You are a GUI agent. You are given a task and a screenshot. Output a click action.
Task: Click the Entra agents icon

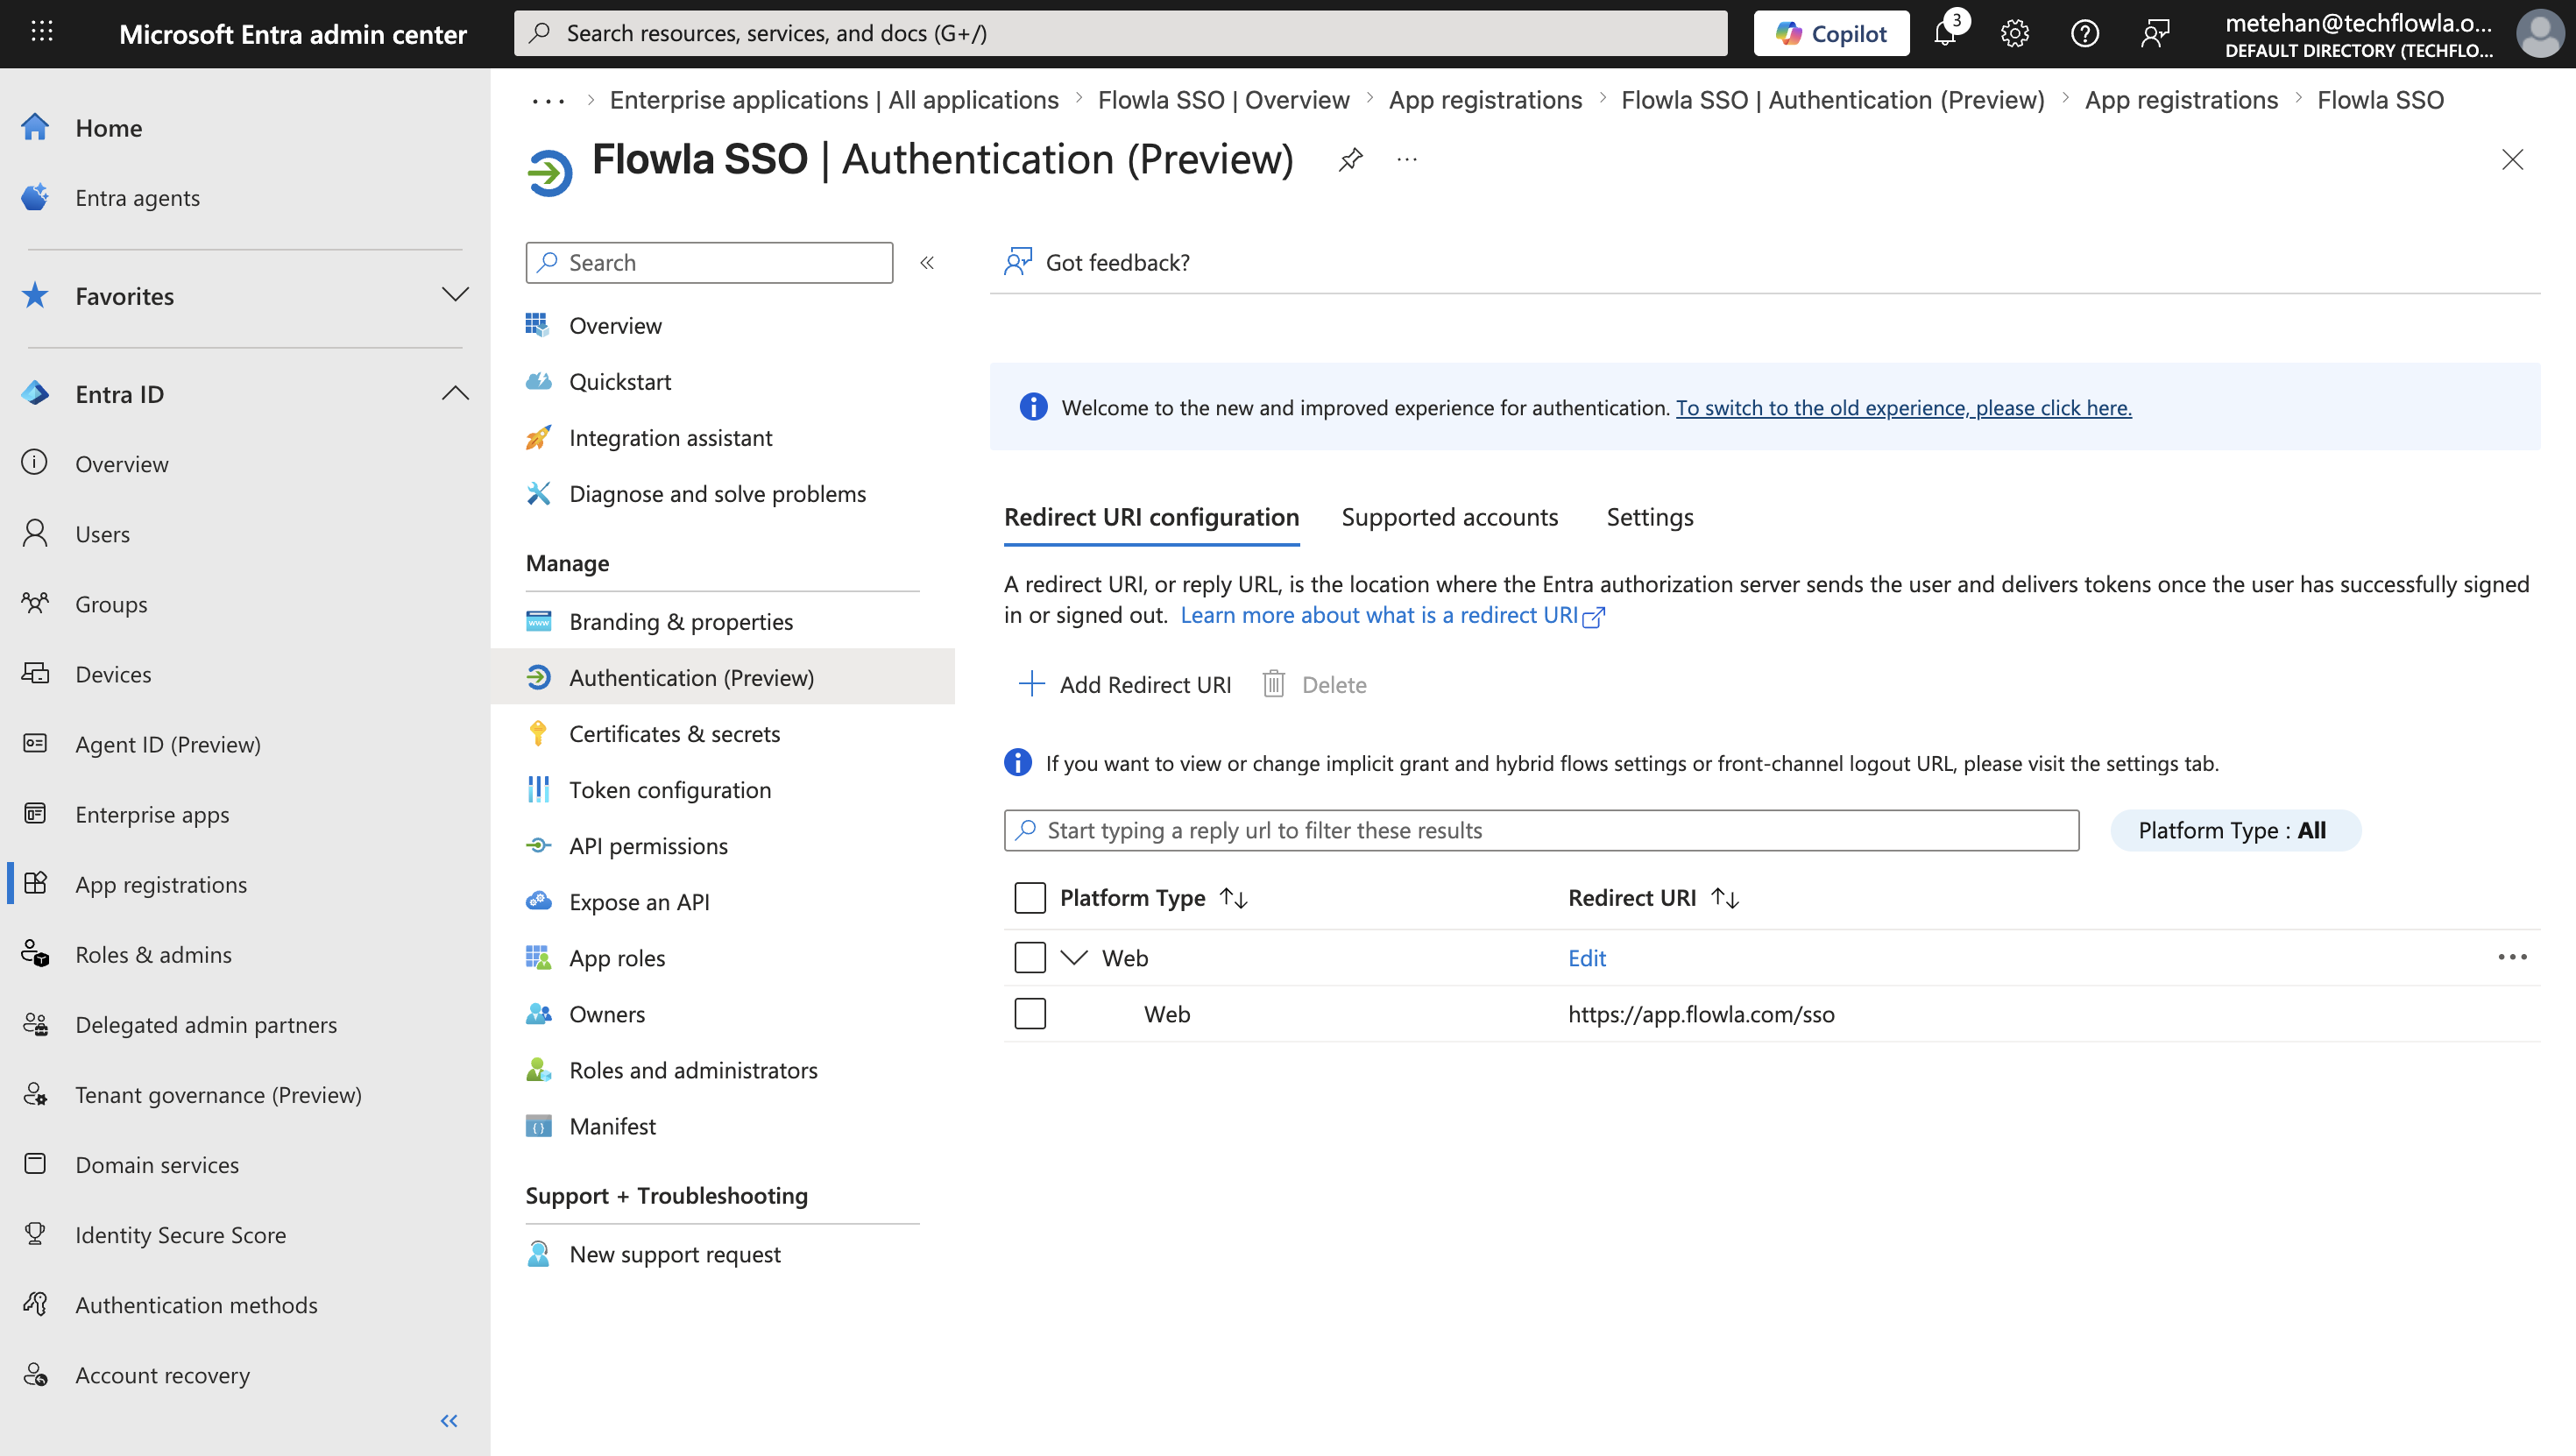(x=35, y=197)
